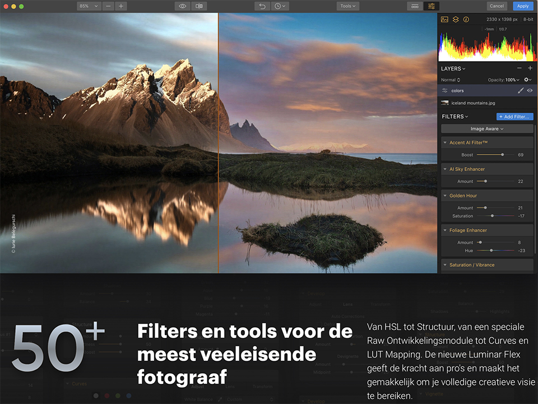
Task: Collapse the Golden Hour section
Action: click(x=445, y=196)
